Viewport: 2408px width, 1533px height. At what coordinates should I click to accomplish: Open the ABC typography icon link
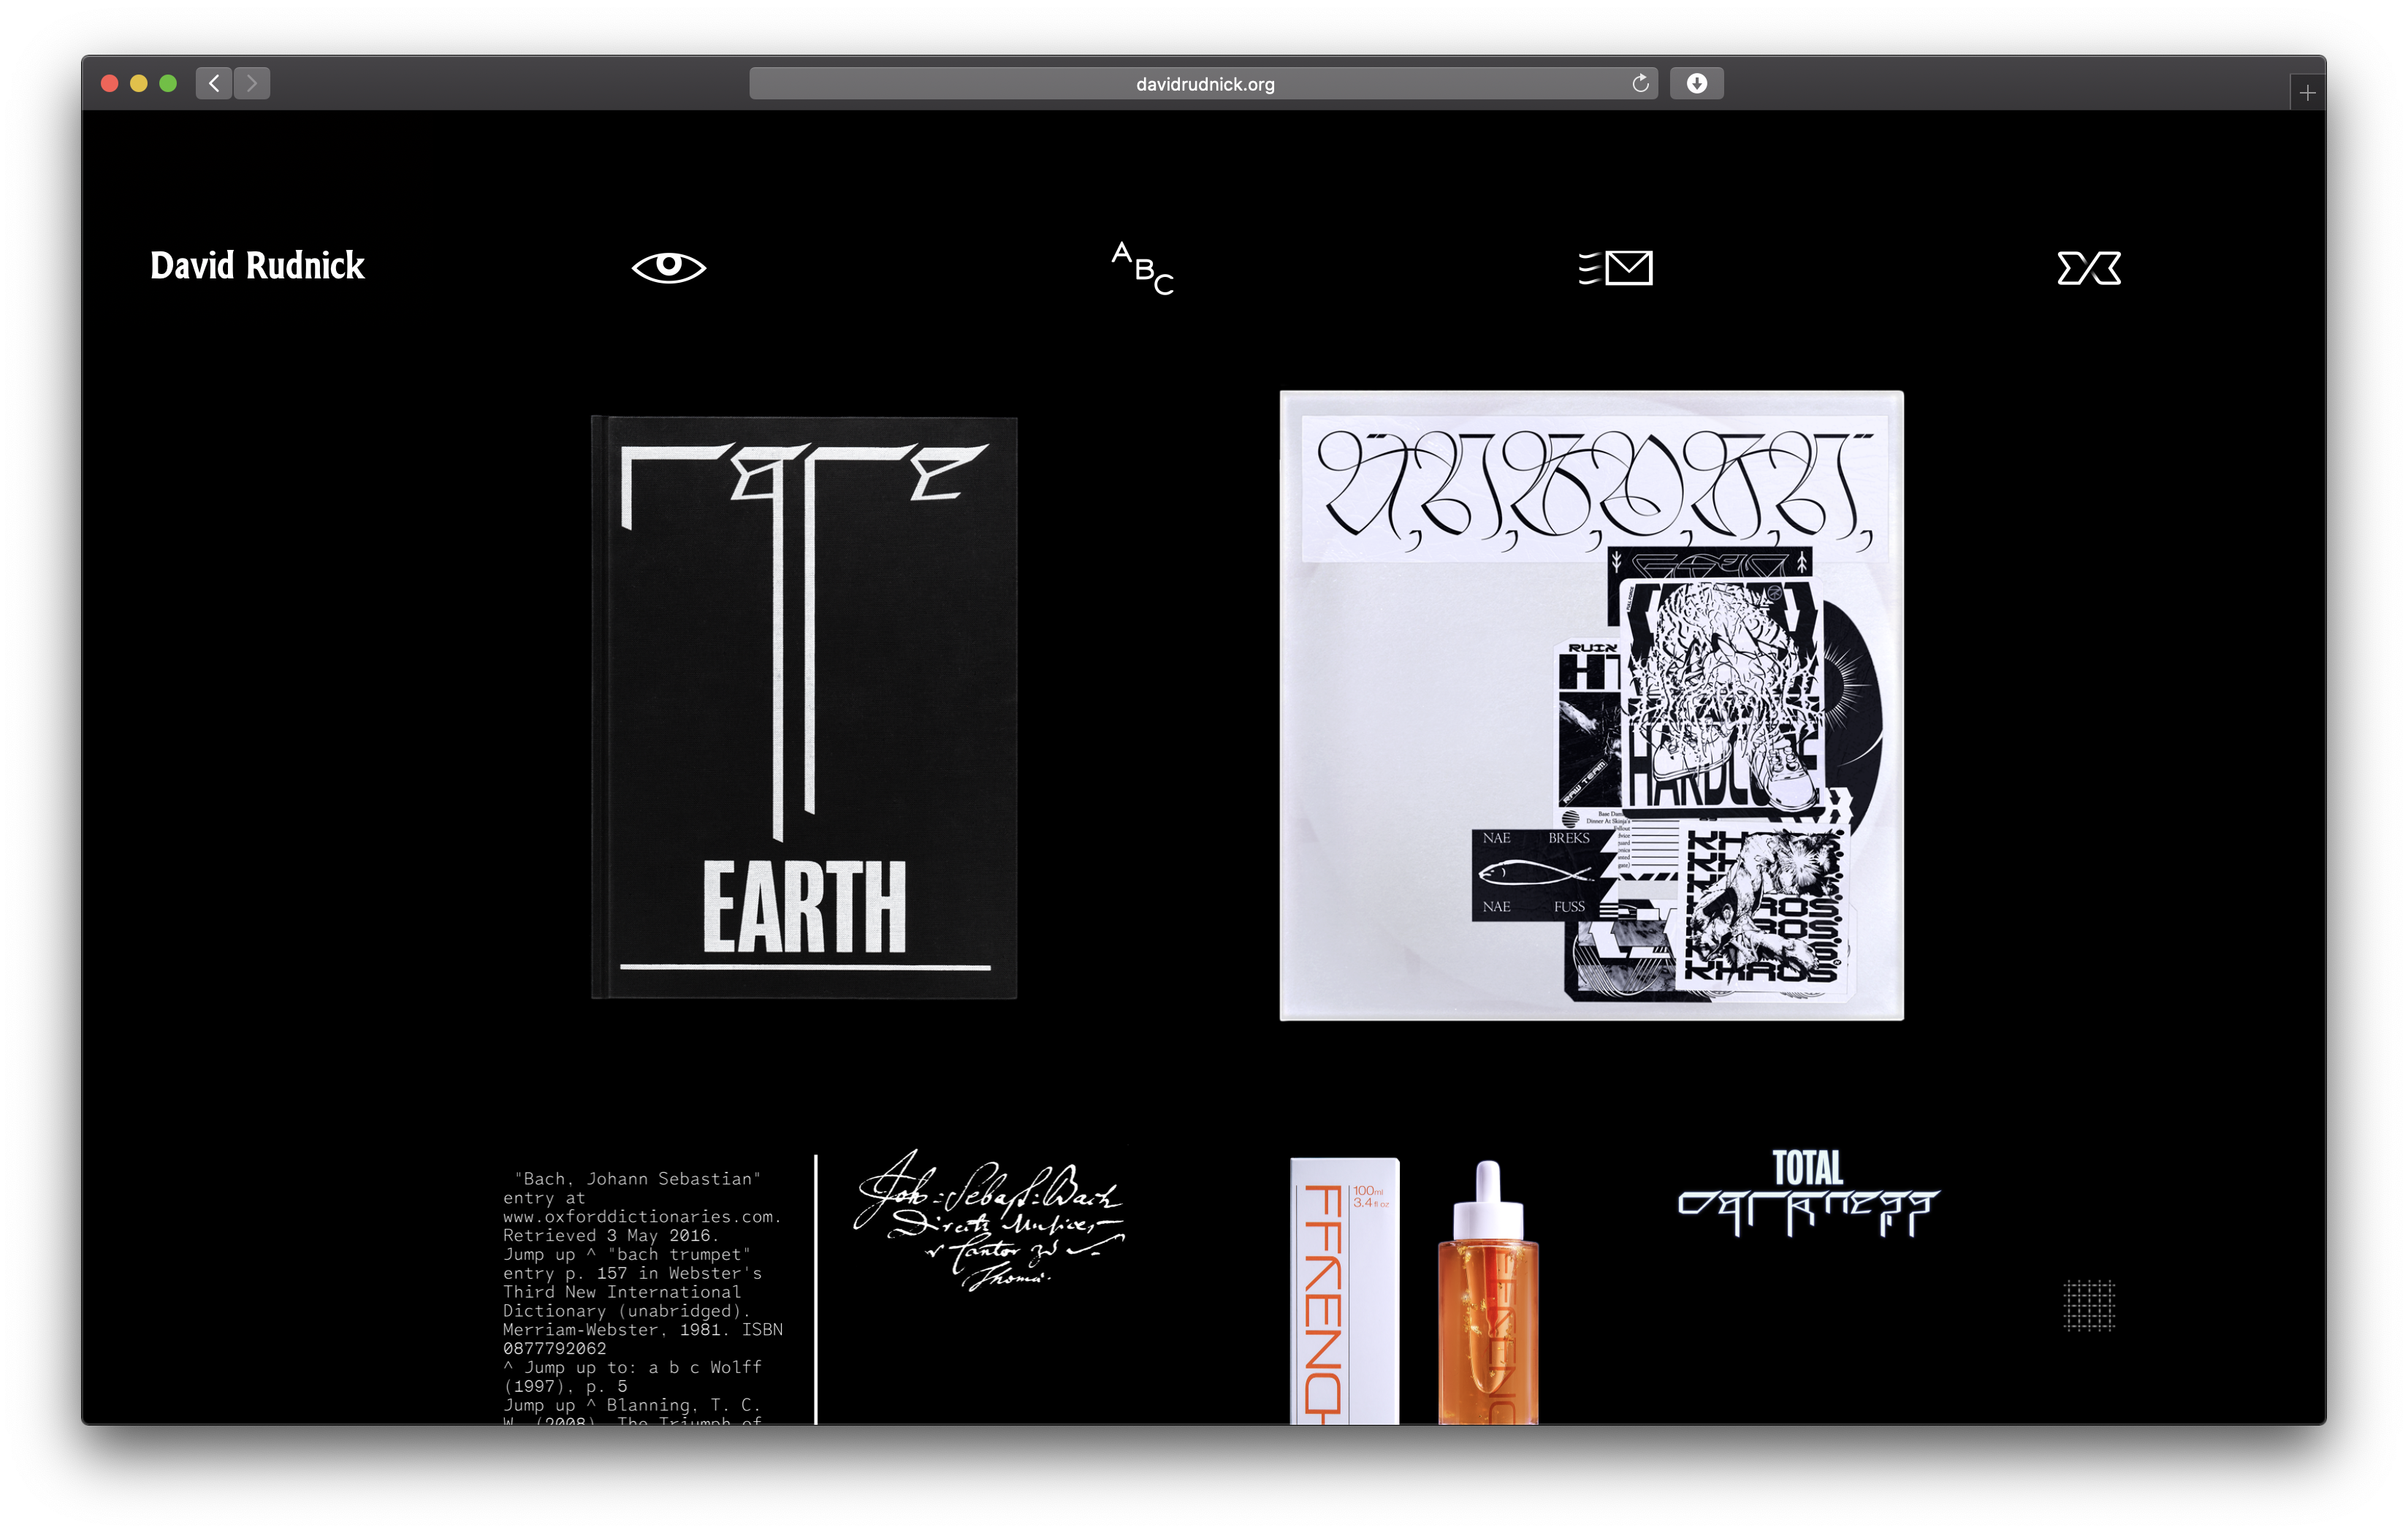click(x=1142, y=268)
